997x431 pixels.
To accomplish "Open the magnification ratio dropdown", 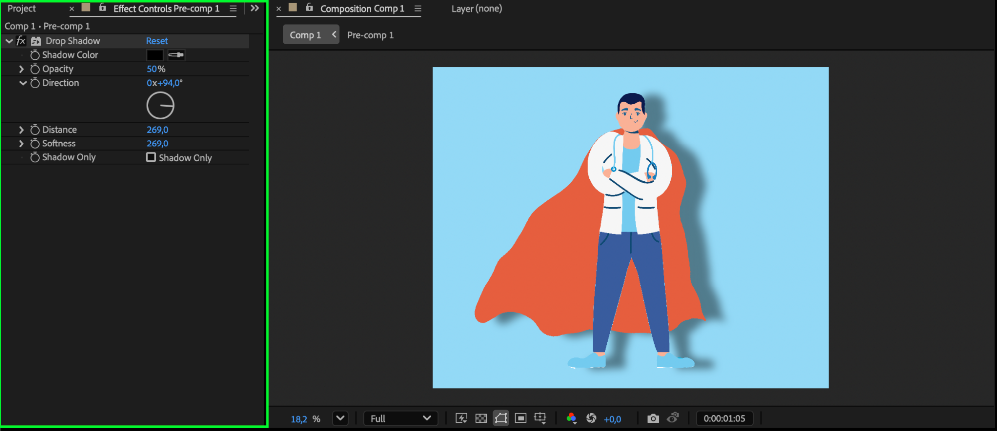I will (x=340, y=418).
